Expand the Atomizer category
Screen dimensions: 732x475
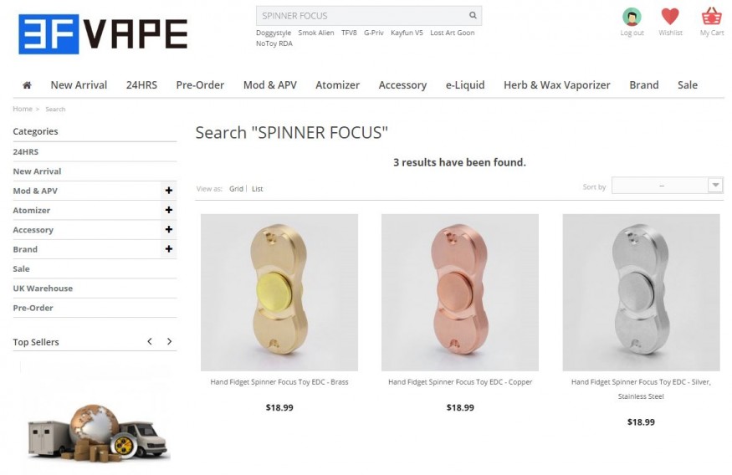click(168, 210)
